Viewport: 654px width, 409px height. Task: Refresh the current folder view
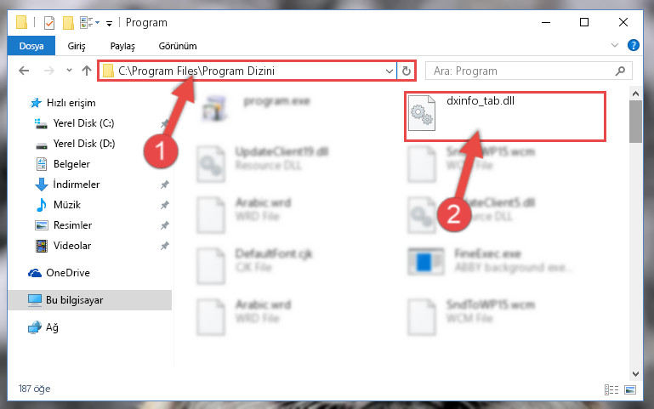(407, 71)
